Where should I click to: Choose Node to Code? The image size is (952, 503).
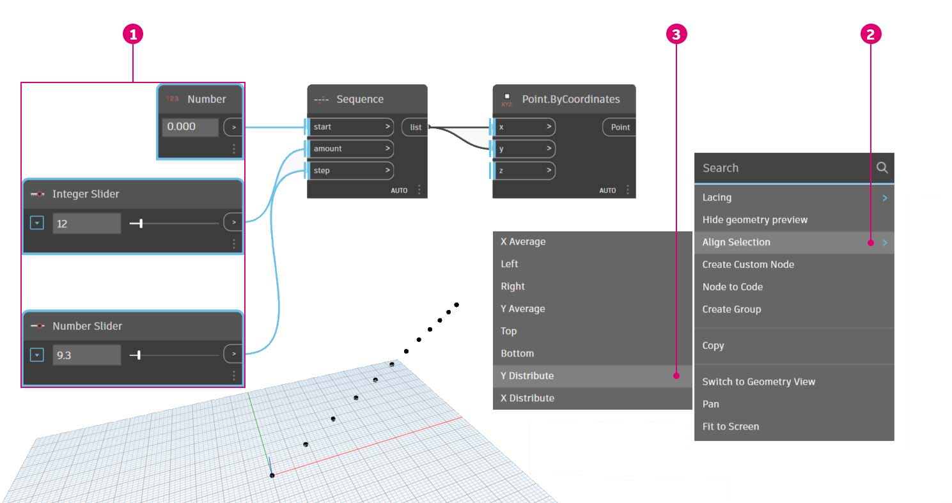(x=794, y=287)
